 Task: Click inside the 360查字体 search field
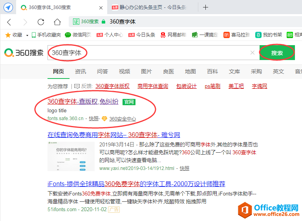tap(157, 53)
